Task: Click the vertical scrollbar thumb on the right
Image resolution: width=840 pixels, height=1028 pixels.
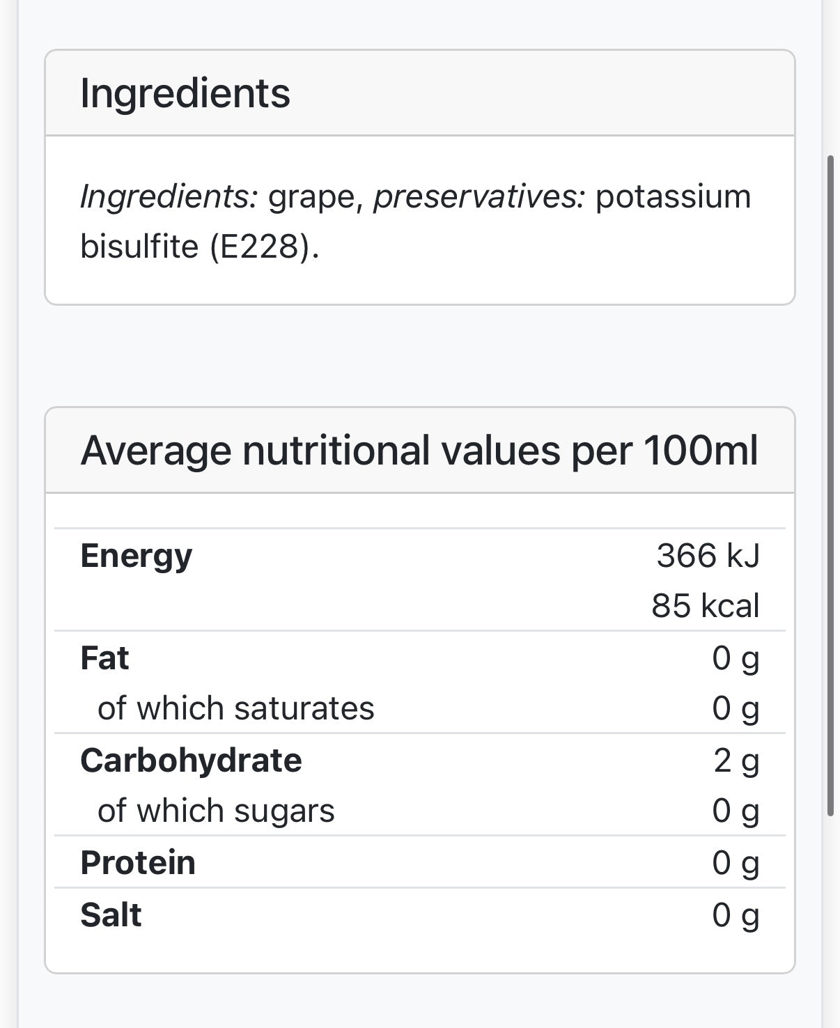Action: tap(830, 485)
